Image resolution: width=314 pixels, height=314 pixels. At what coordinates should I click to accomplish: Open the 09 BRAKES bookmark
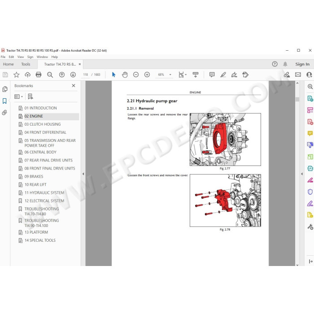[34, 177]
